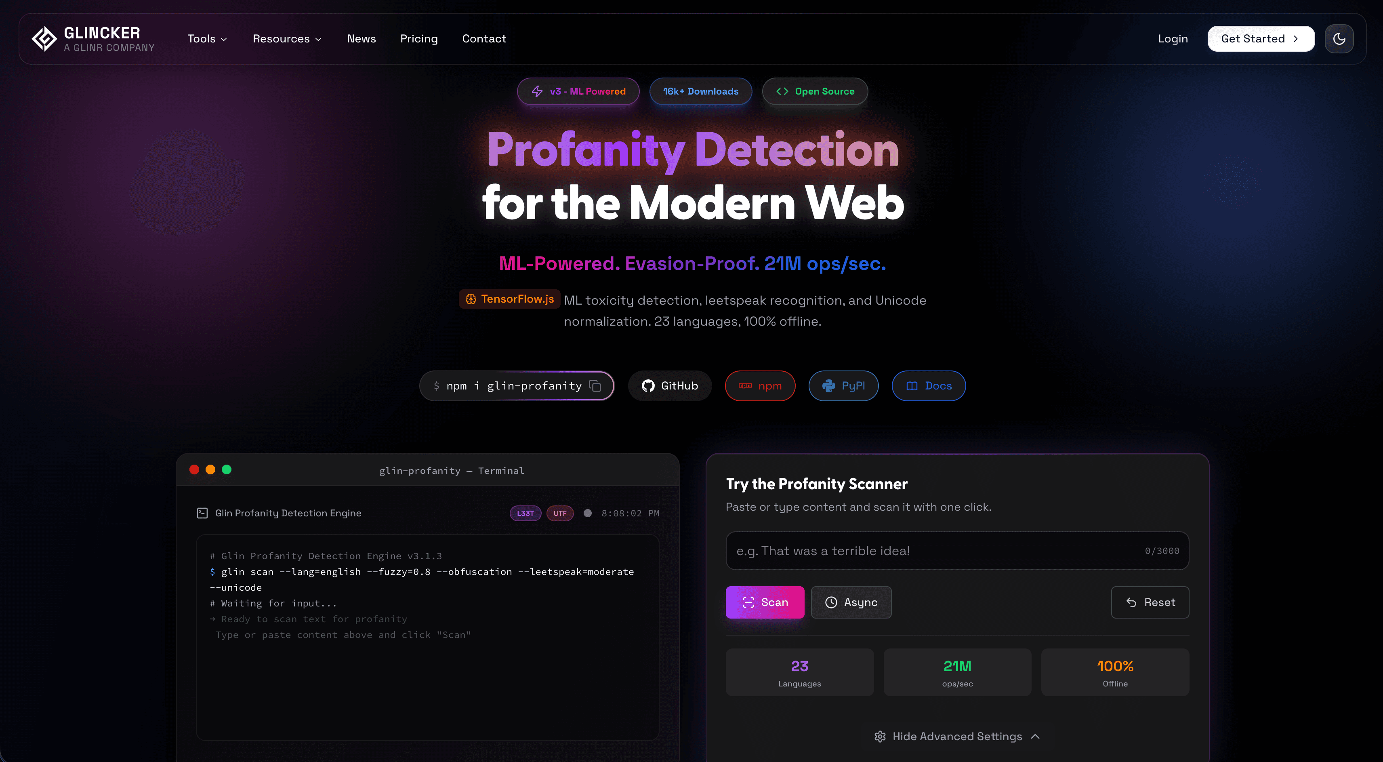The width and height of the screenshot is (1383, 762).
Task: Click the Glincker diamond logo
Action: 44,39
